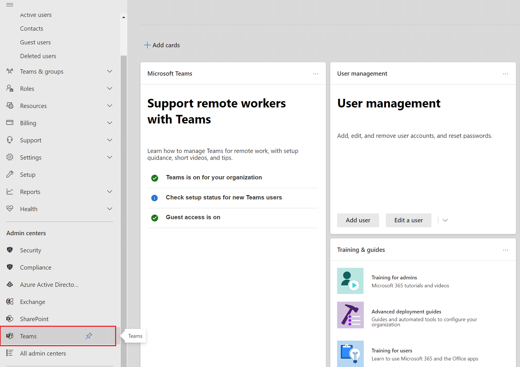Select the Compliance admin center icon
The image size is (520, 367).
pos(10,267)
